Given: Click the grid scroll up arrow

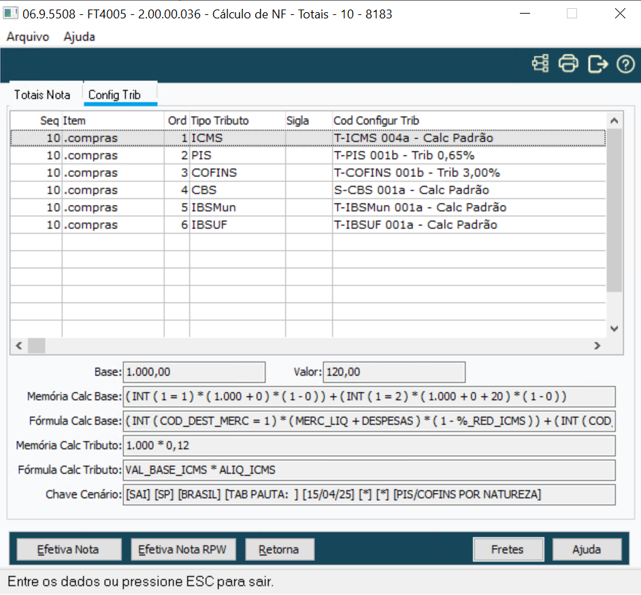Looking at the screenshot, I should (614, 120).
